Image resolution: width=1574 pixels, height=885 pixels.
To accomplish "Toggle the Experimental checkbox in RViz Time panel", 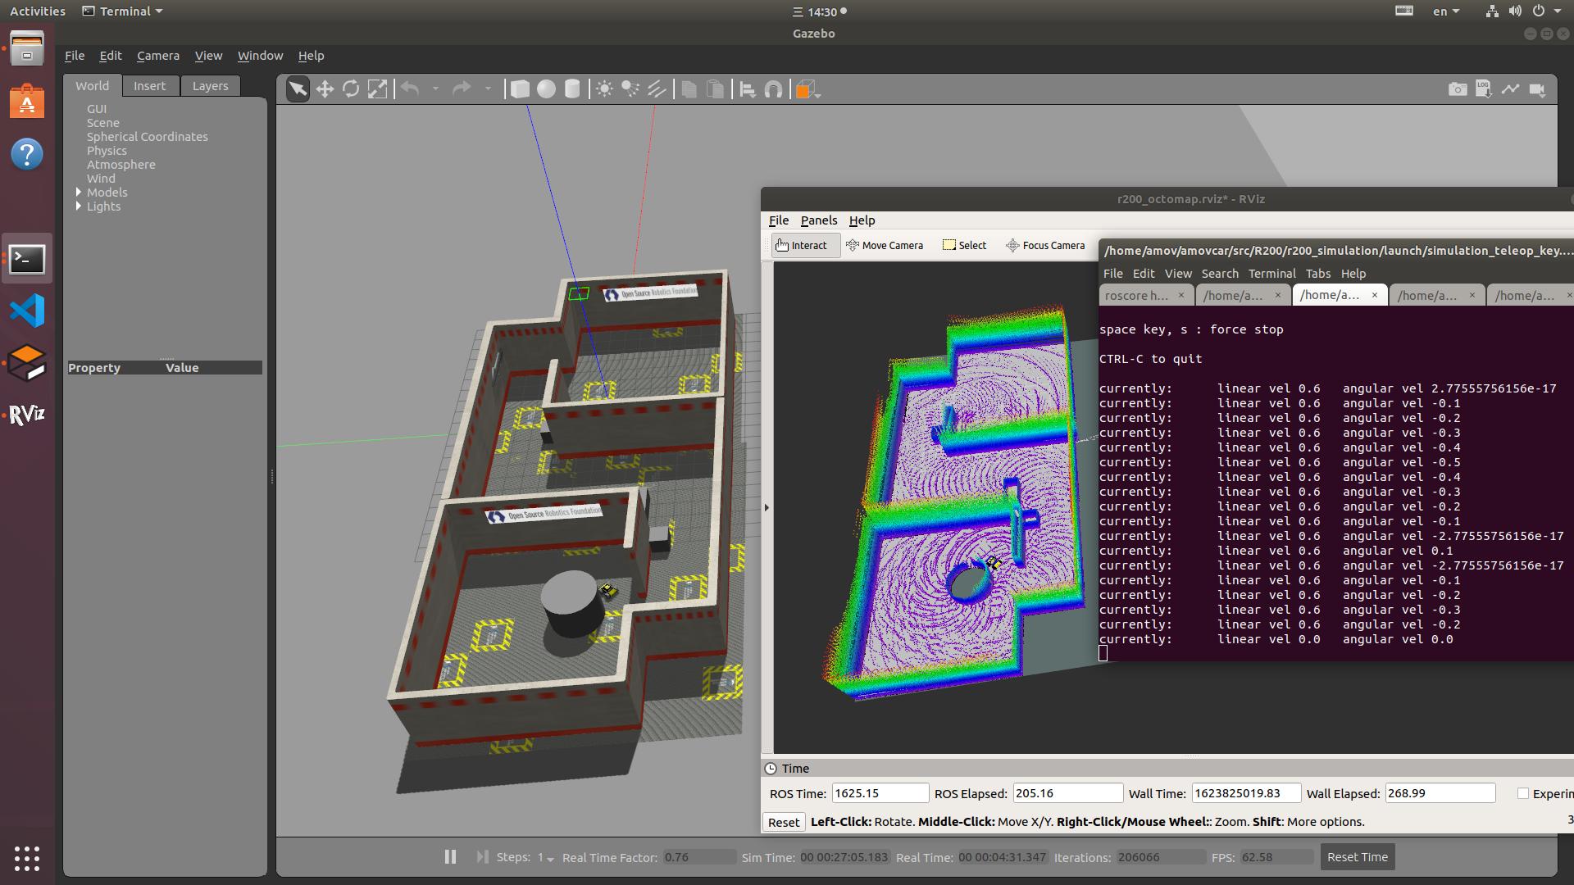I will pyautogui.click(x=1523, y=793).
